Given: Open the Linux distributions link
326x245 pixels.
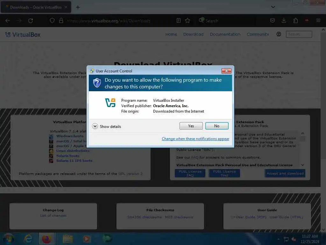Looking at the screenshot, I should 73,151.
